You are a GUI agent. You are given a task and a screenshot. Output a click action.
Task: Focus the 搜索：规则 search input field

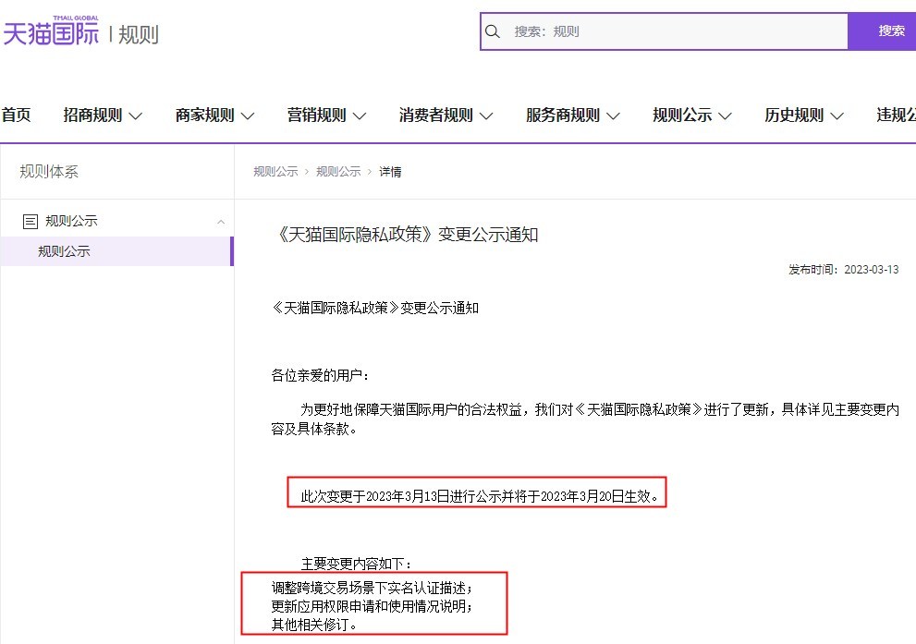[665, 31]
